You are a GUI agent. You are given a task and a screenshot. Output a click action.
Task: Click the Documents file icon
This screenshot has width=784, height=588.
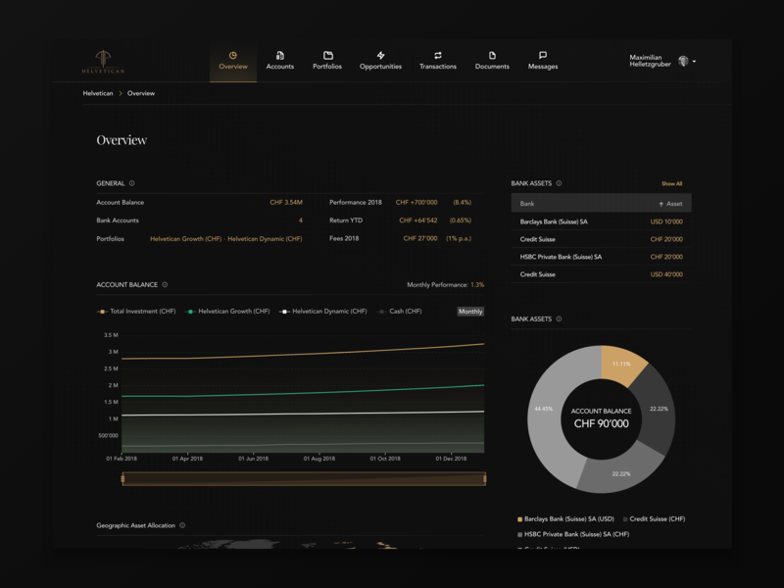[x=492, y=56]
